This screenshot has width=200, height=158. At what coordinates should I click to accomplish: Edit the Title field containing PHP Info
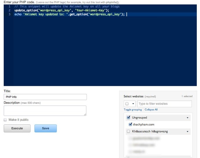tap(45, 97)
